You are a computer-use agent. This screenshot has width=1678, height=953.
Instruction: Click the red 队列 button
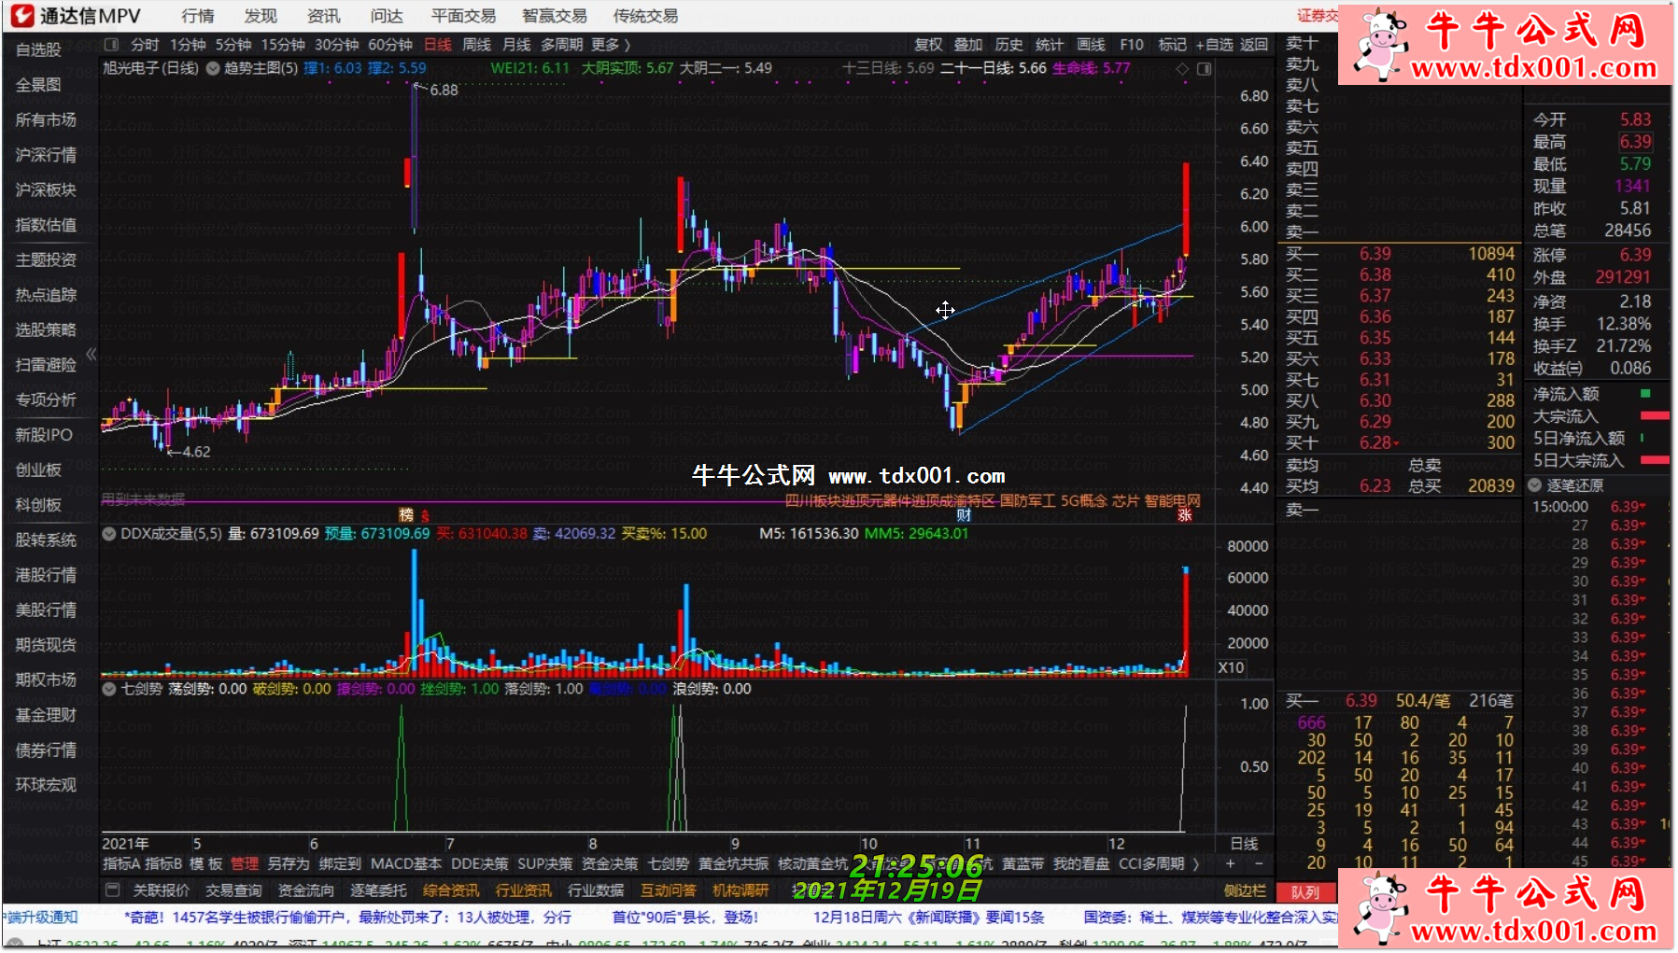click(1304, 891)
